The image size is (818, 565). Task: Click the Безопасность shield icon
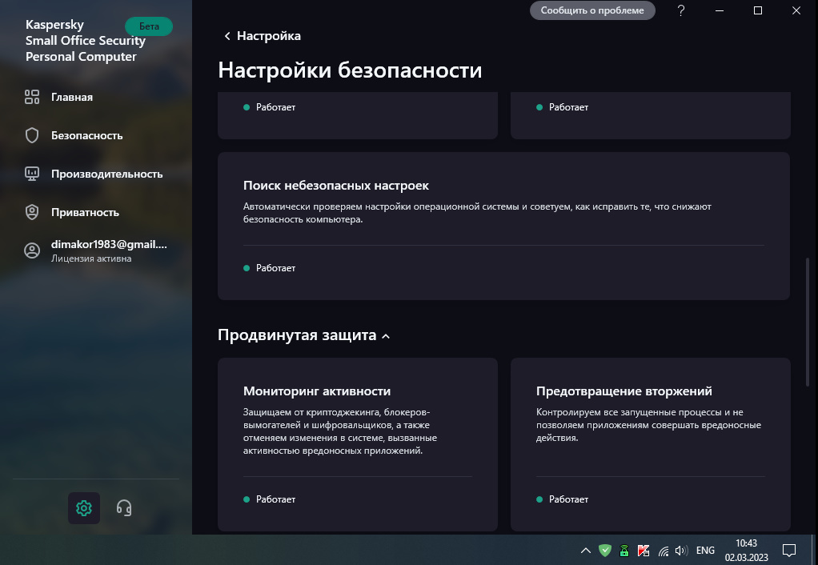click(x=32, y=135)
